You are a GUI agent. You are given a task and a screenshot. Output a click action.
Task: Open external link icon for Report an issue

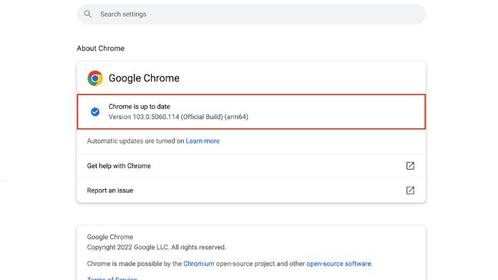coord(410,190)
